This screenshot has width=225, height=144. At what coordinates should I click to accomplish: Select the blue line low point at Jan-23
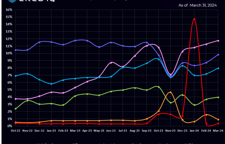51,84
